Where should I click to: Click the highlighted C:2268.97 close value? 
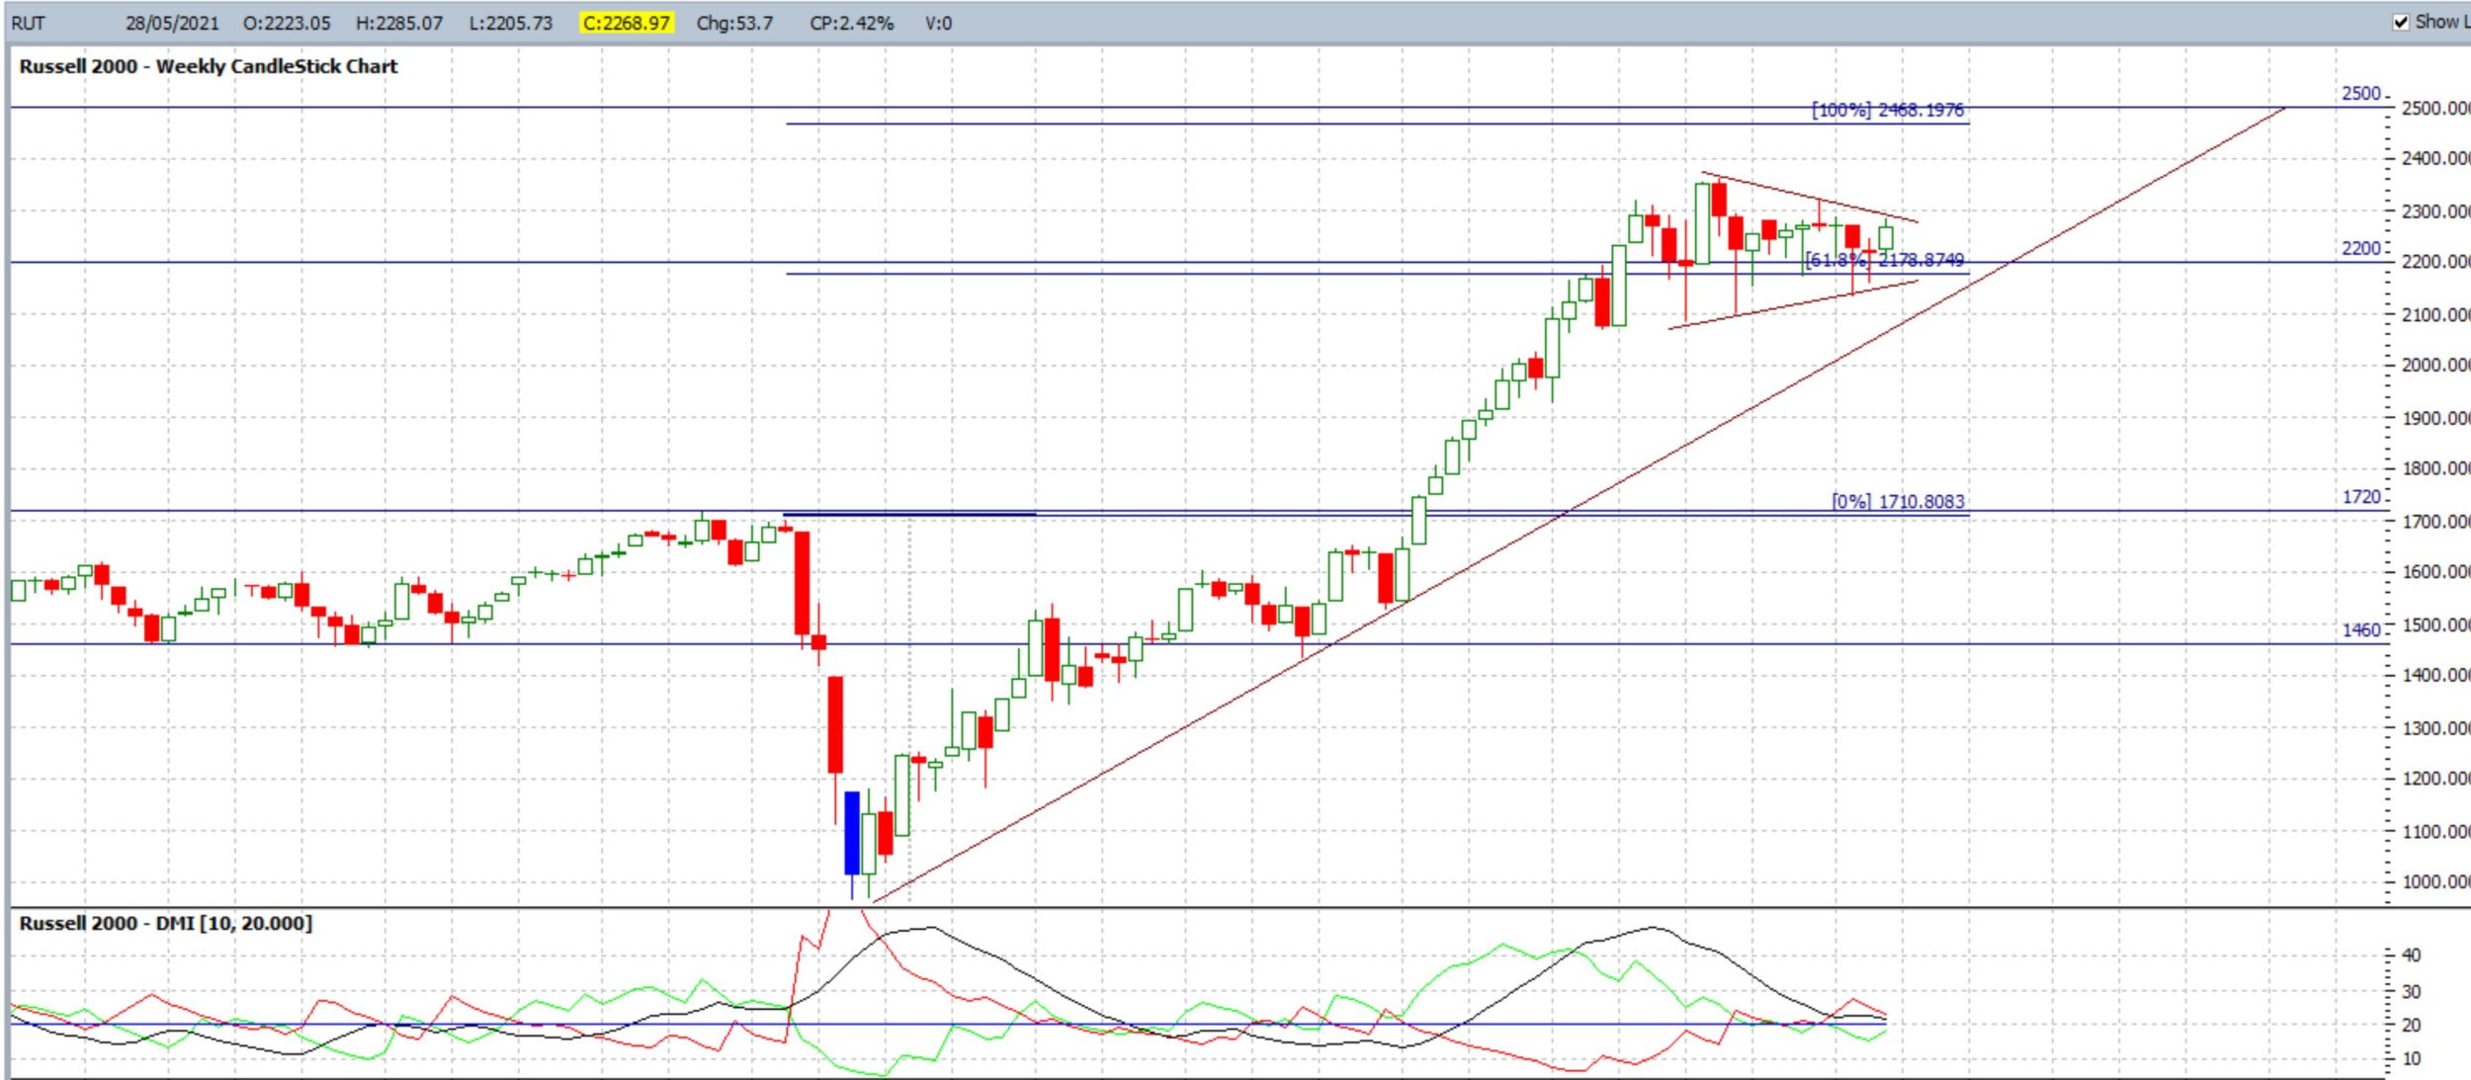click(x=627, y=23)
